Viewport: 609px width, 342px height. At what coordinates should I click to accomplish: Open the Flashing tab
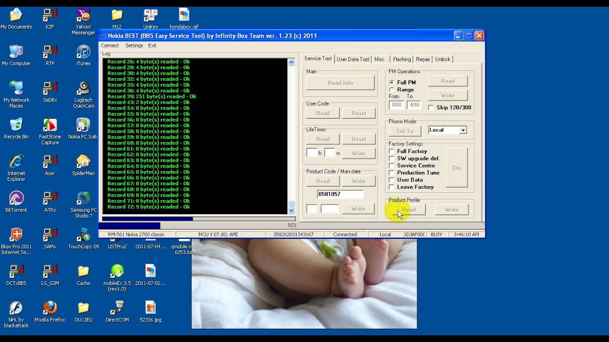click(402, 59)
